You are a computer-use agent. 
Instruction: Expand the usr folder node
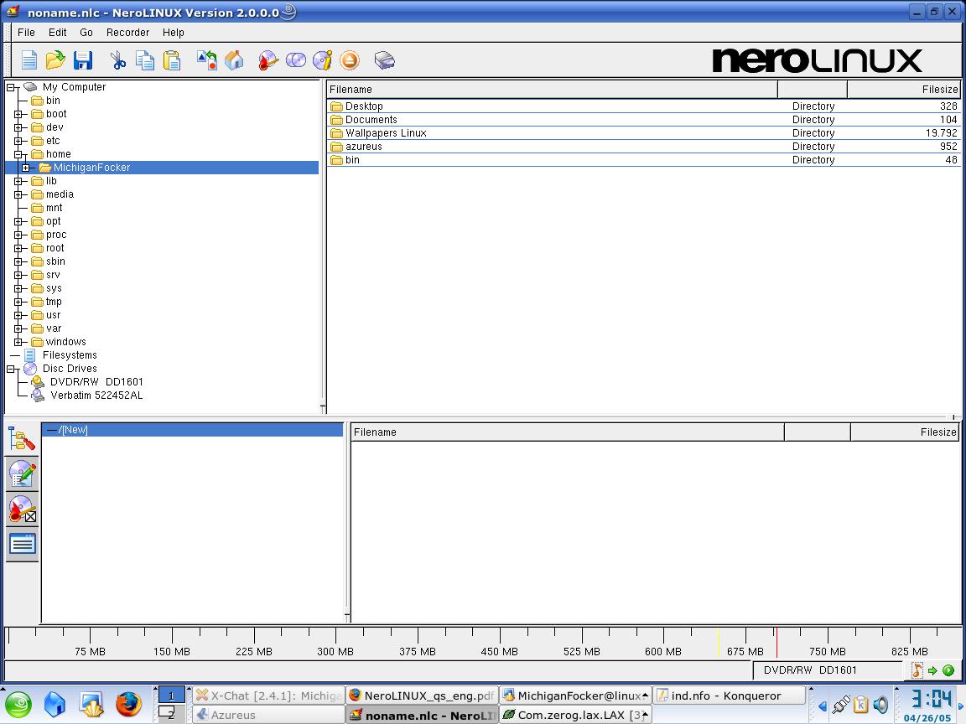(18, 315)
